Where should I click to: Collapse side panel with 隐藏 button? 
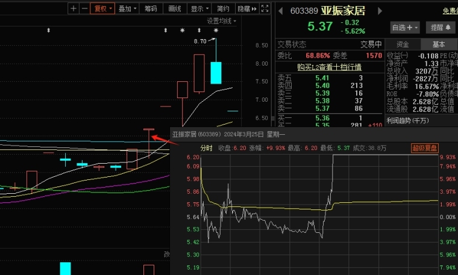[247, 9]
